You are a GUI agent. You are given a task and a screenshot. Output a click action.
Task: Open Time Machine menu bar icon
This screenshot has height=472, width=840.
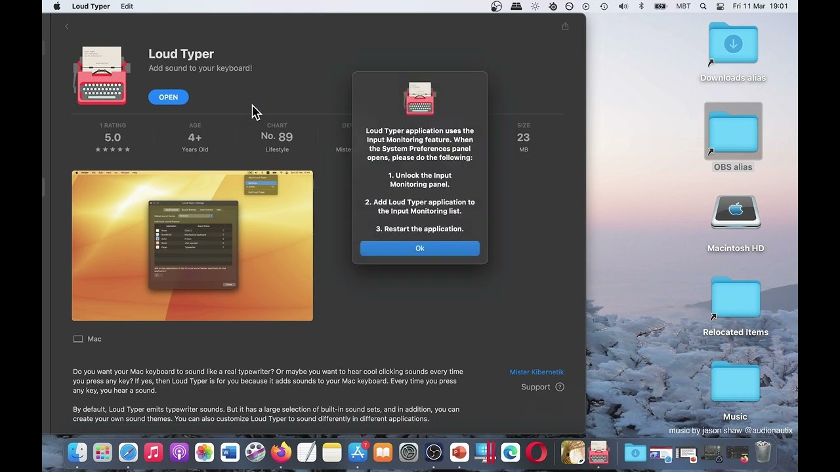pos(604,7)
